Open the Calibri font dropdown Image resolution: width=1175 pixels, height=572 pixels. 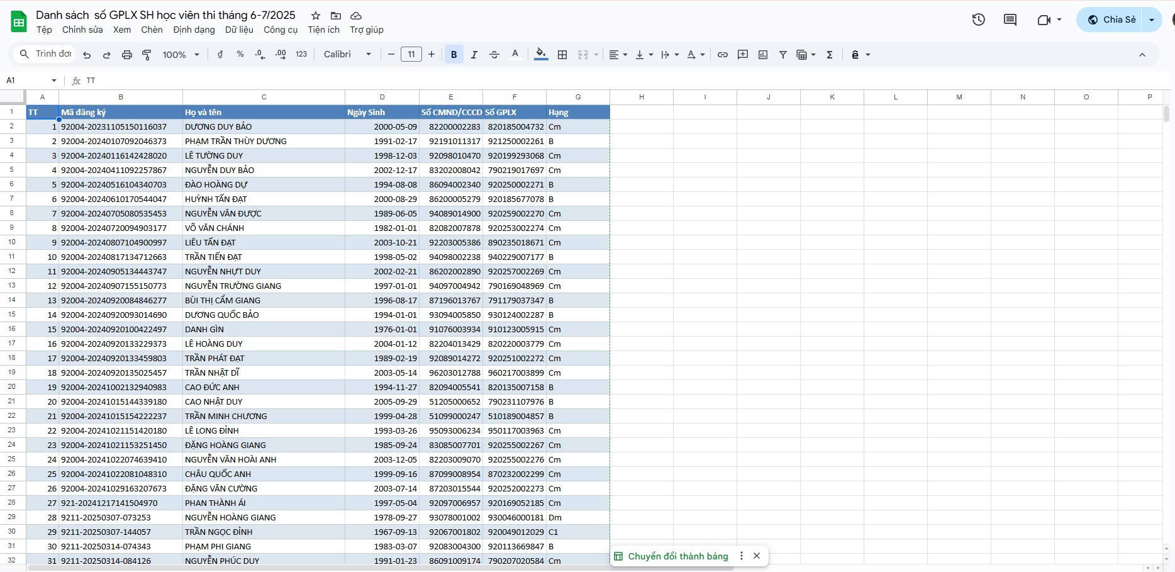pyautogui.click(x=347, y=55)
